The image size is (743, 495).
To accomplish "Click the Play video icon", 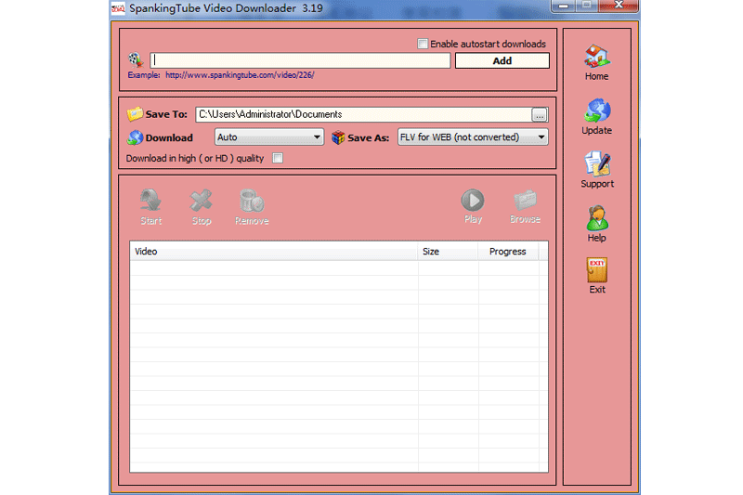I will (x=473, y=201).
